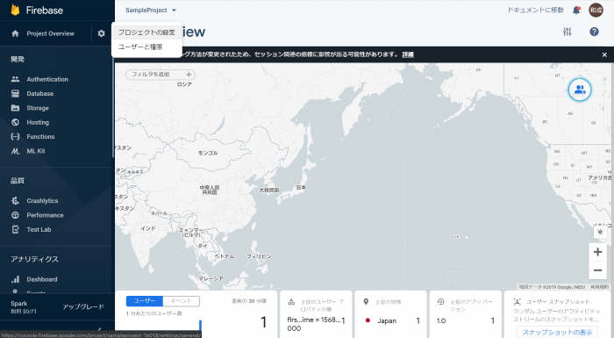Click ドキュメントに移動 link

[535, 11]
